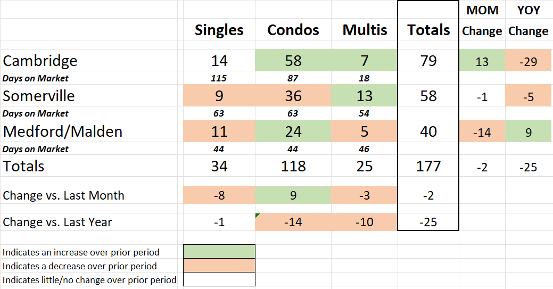Screen dimensions: 553x289
Task: Select the bold Totals column header
Action: click(x=428, y=30)
